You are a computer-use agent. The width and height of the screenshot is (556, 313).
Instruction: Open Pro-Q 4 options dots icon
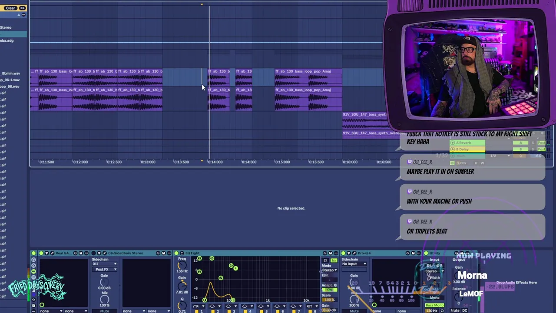click(419, 253)
